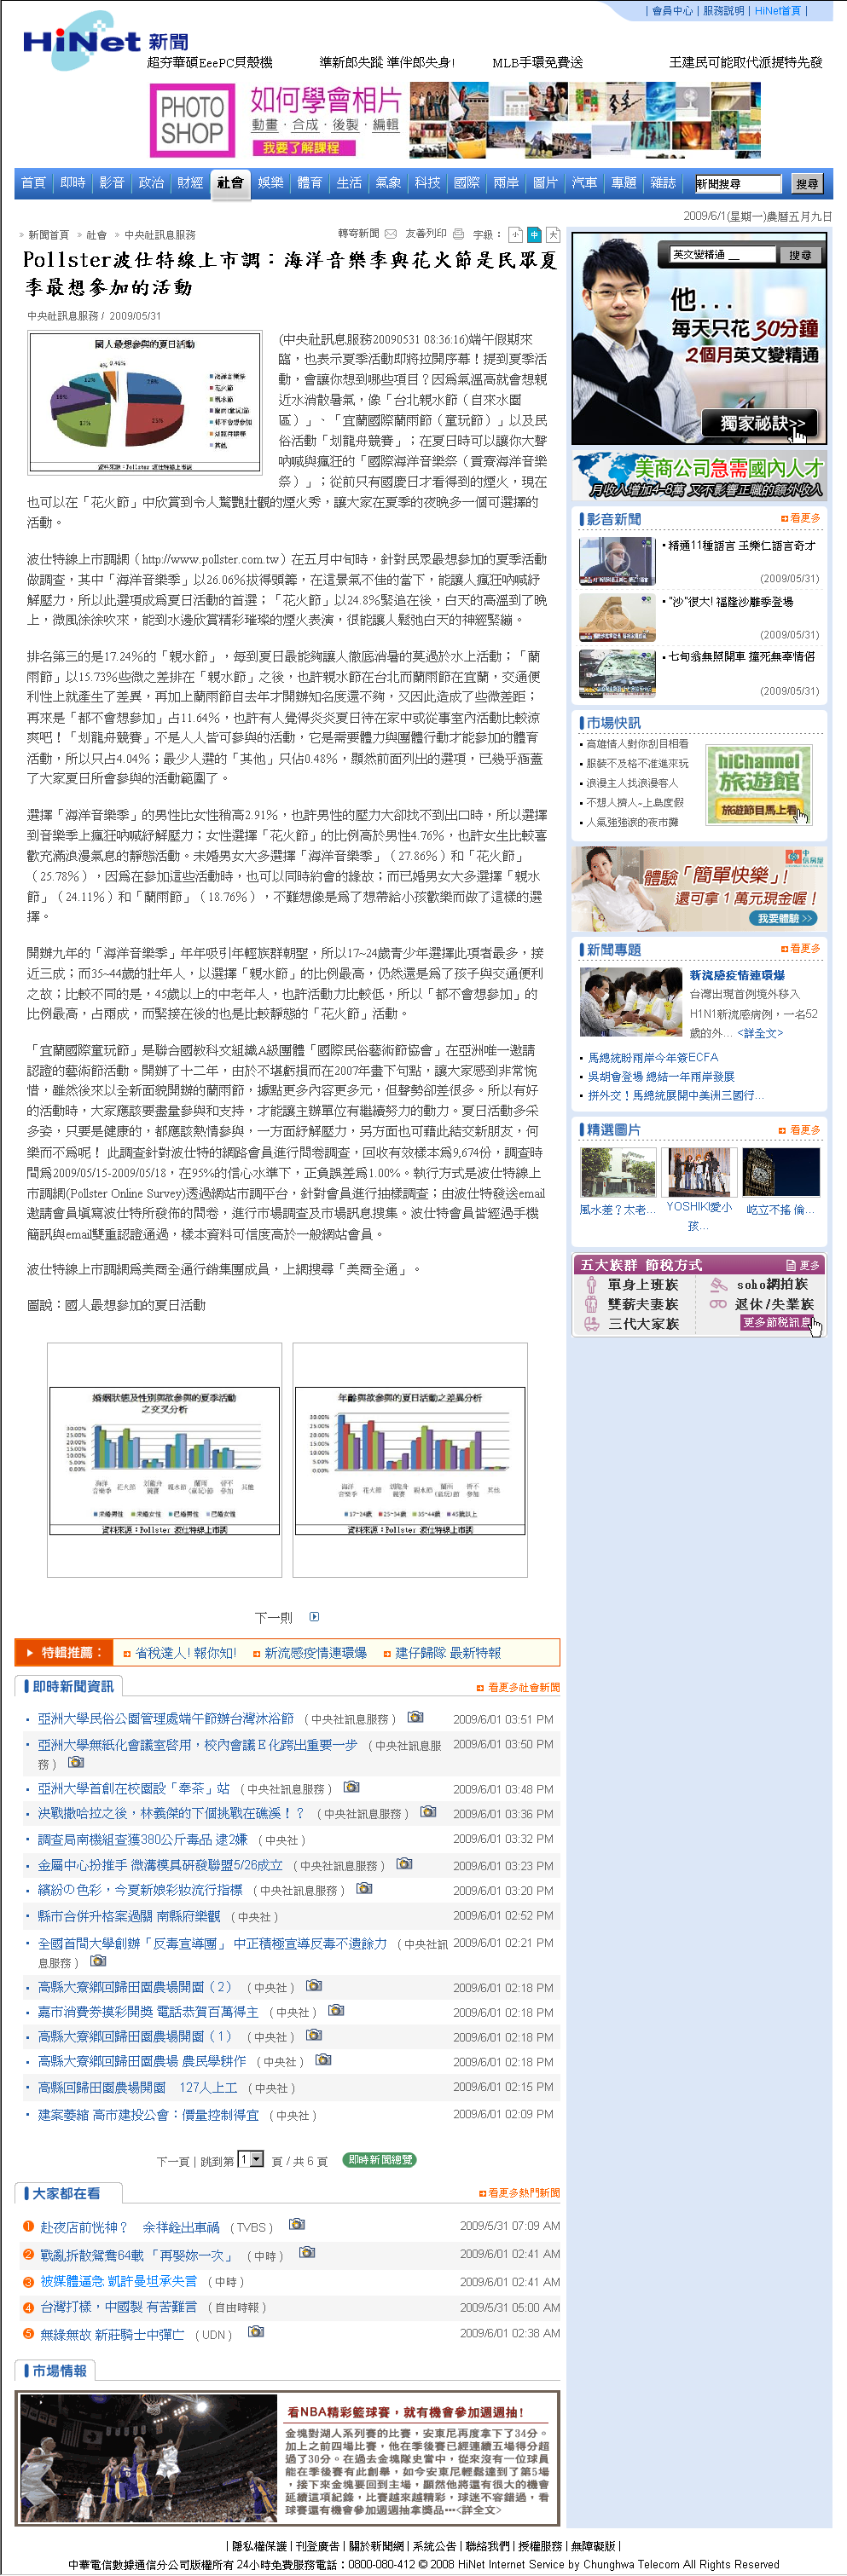
Task: Click camera icon beside 赴夜店前恍神 headline
Action: point(296,2224)
